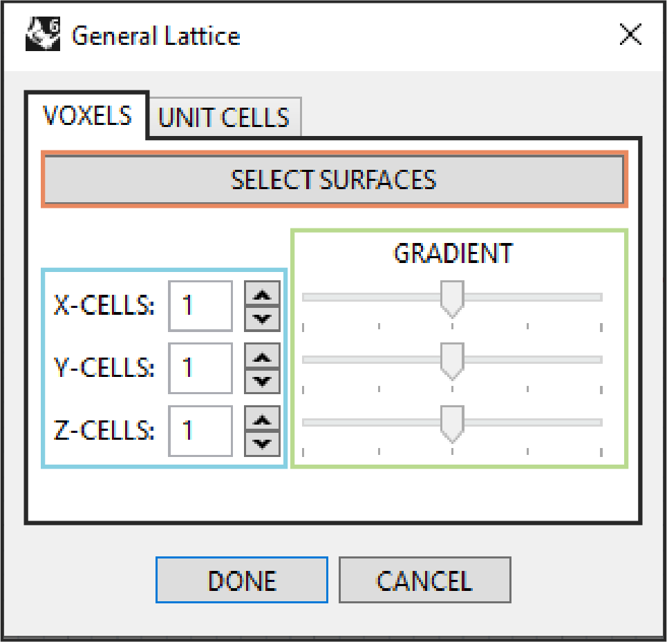The image size is (667, 642).
Task: Click the right end of X gradient track
Action: pyautogui.click(x=599, y=297)
